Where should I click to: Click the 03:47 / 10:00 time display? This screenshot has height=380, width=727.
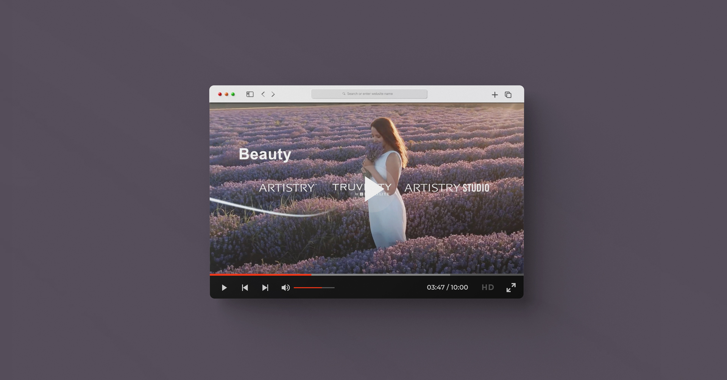point(447,287)
